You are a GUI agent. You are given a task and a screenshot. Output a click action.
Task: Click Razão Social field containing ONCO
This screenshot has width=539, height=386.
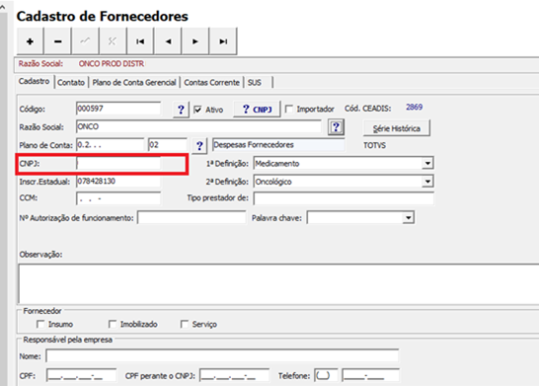pos(199,126)
